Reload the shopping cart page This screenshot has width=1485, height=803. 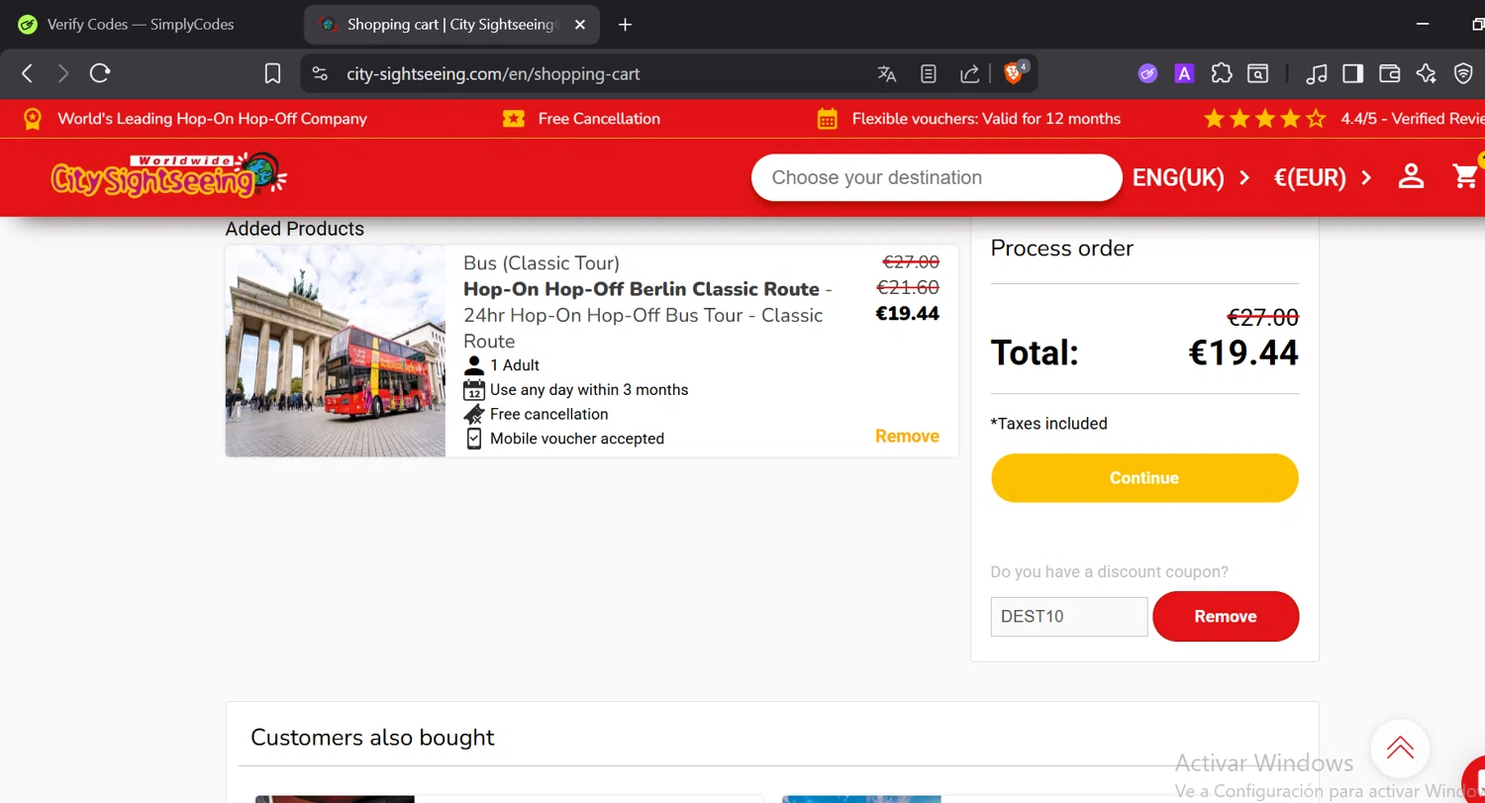pyautogui.click(x=100, y=73)
